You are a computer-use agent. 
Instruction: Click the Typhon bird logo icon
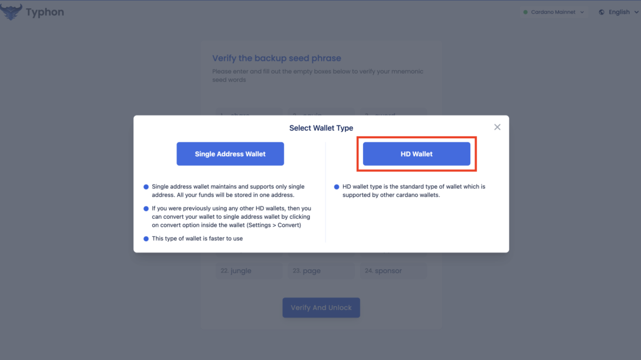pyautogui.click(x=11, y=12)
